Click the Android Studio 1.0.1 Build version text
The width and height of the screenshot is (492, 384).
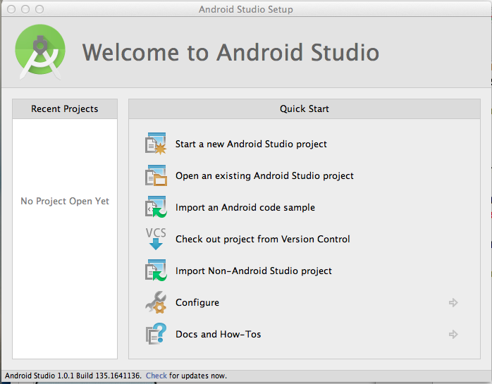(73, 376)
